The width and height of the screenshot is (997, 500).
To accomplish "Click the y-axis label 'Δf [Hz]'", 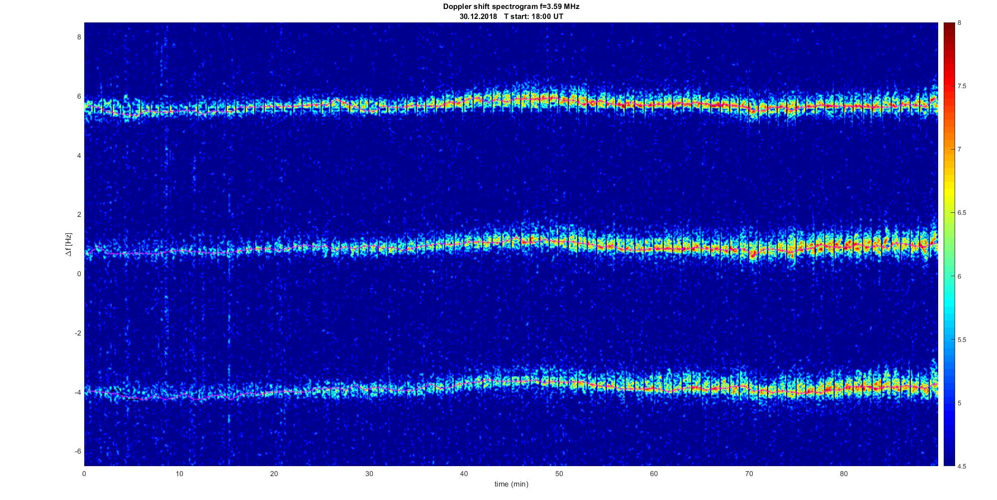I will [68, 244].
